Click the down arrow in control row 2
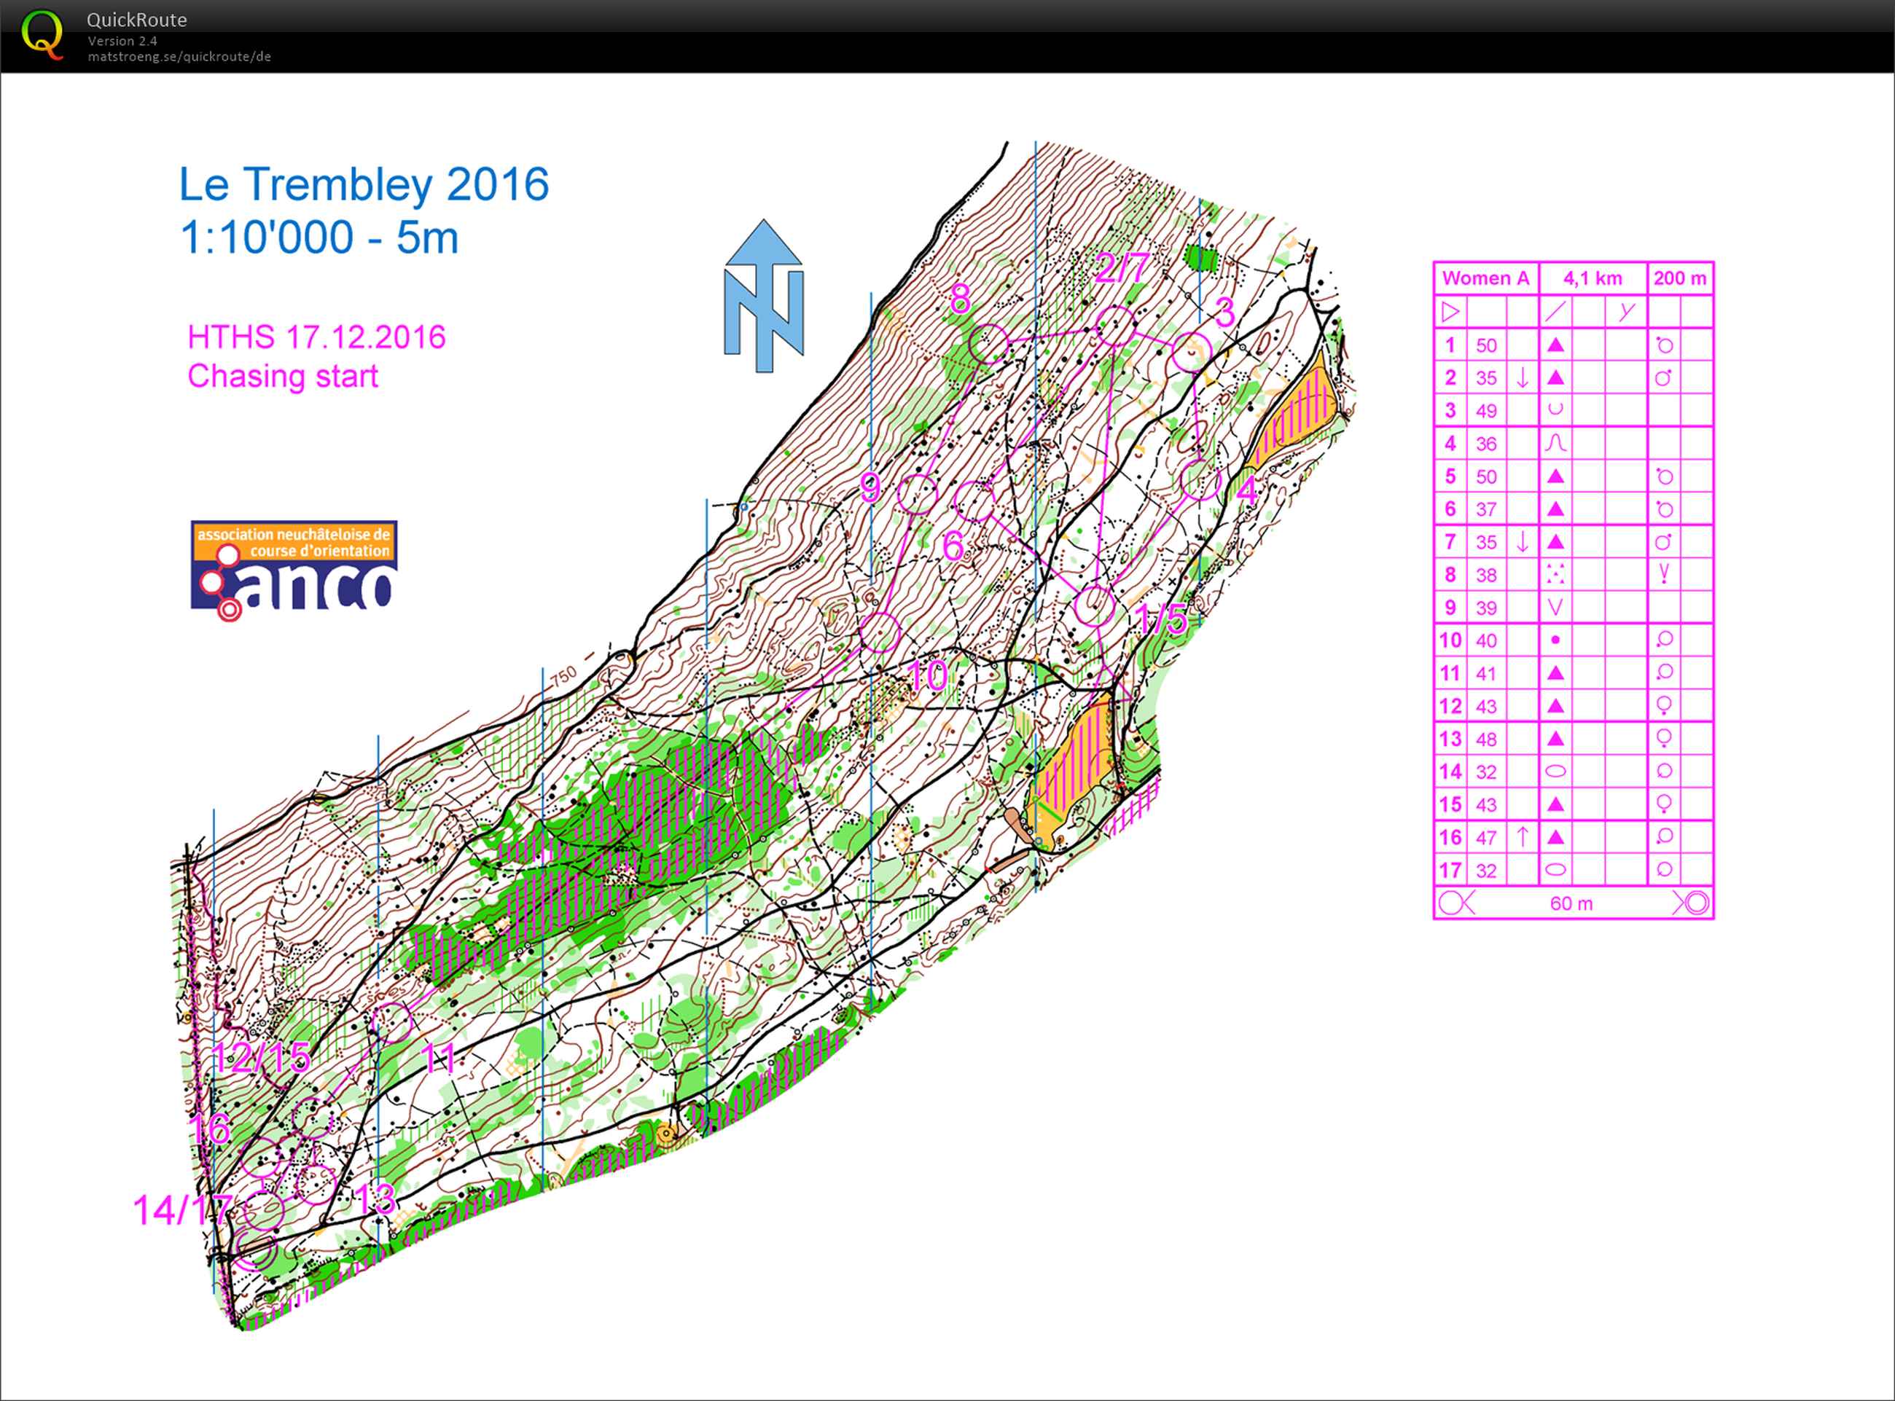 [x=1522, y=377]
